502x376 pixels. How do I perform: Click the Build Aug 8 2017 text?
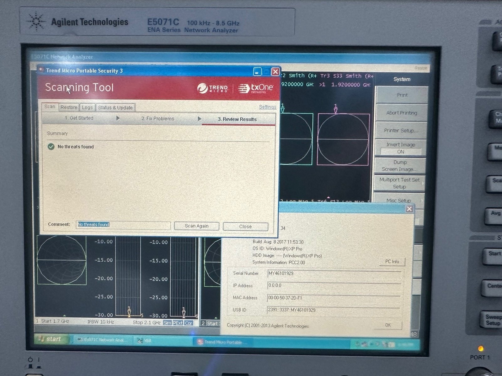point(278,242)
